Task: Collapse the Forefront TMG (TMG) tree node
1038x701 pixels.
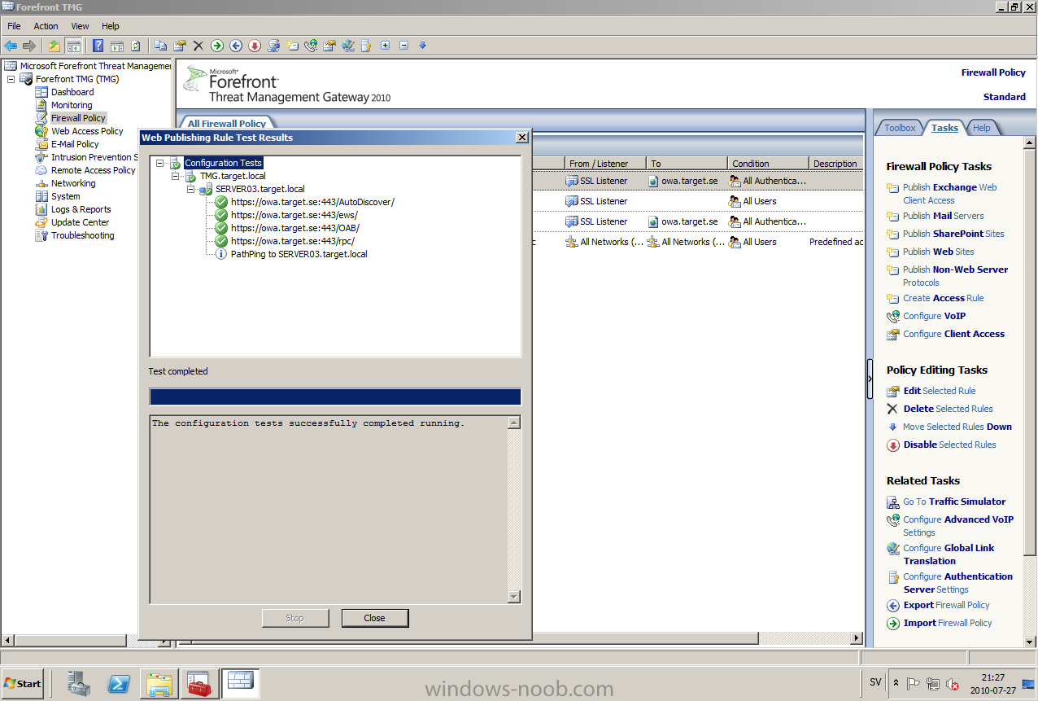Action: click(11, 79)
